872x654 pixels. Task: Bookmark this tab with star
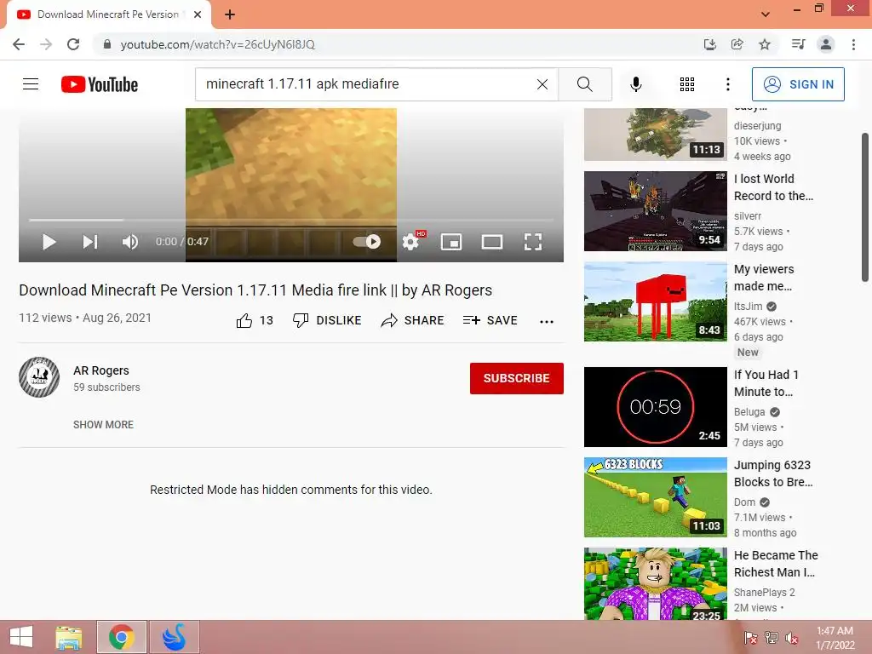pos(765,44)
